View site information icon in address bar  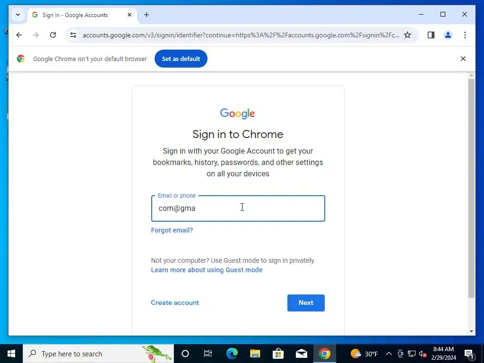pos(73,35)
